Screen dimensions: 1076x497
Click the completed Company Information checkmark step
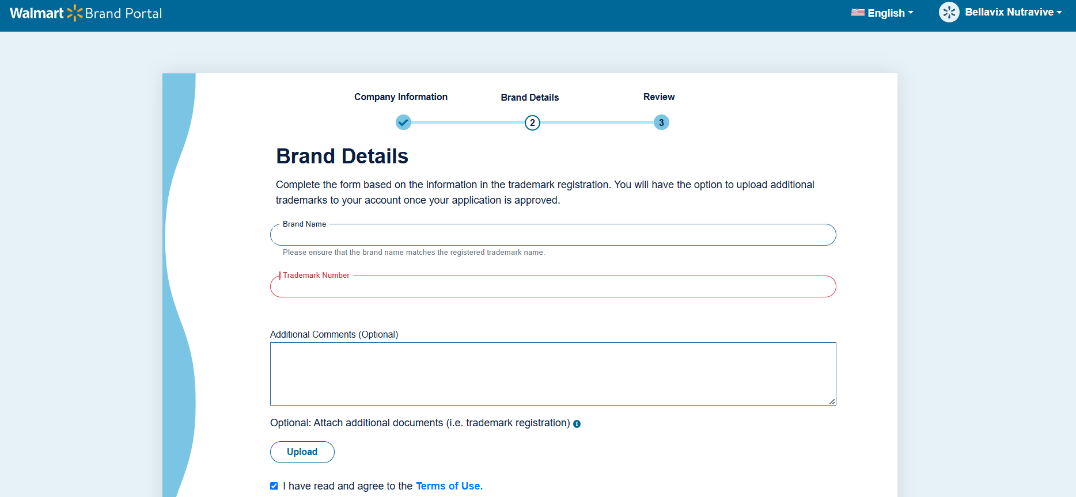tap(403, 123)
